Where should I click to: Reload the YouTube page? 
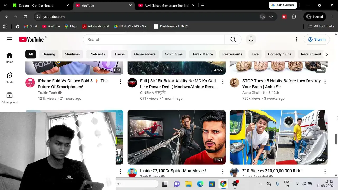(x=25, y=17)
